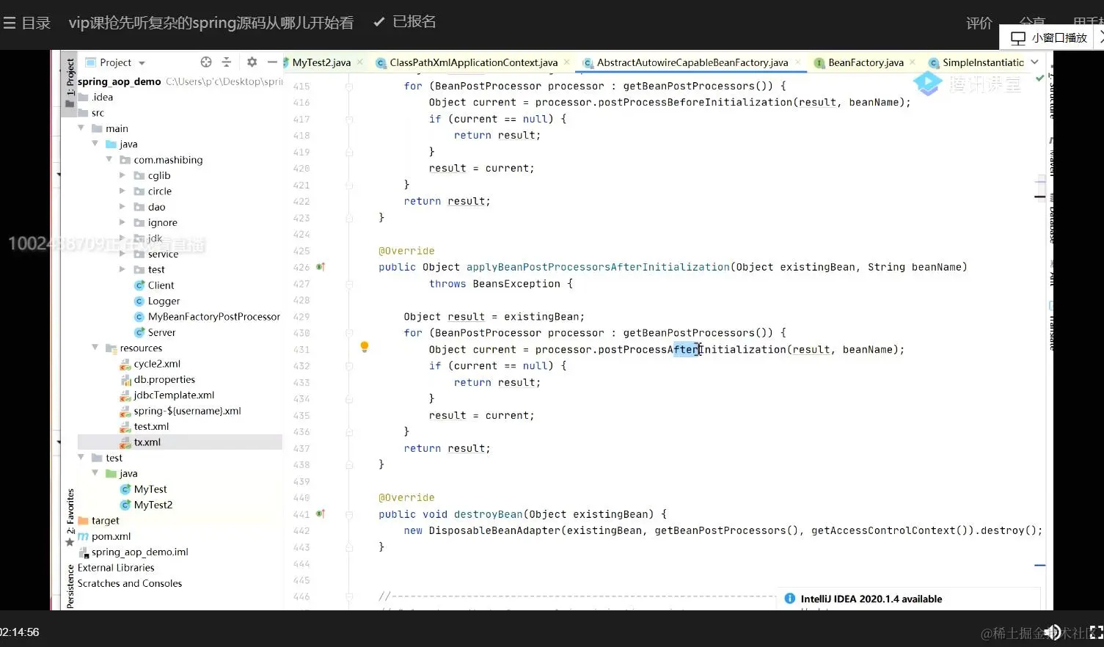Select spring_aop_demo.iml file
Screen dimensions: 1104x647
140,552
